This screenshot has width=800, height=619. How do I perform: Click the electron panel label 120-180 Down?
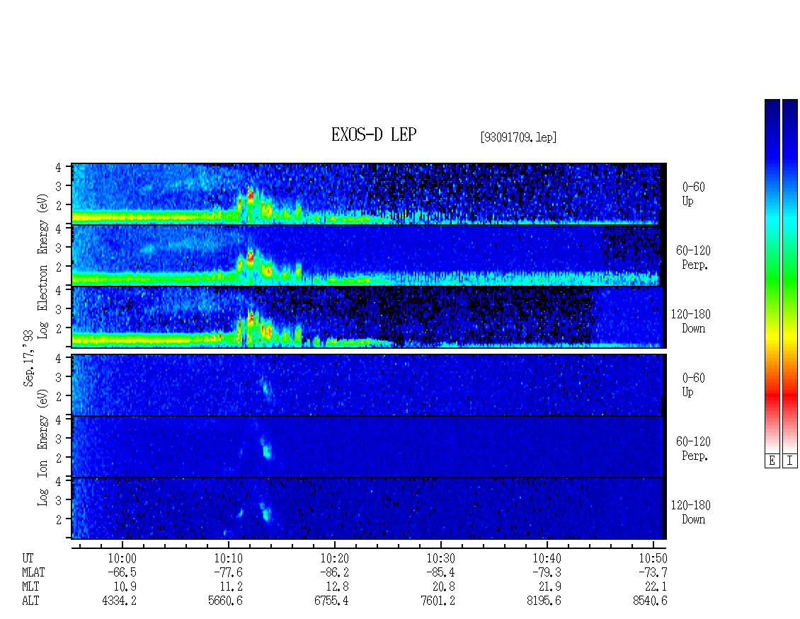(x=691, y=321)
